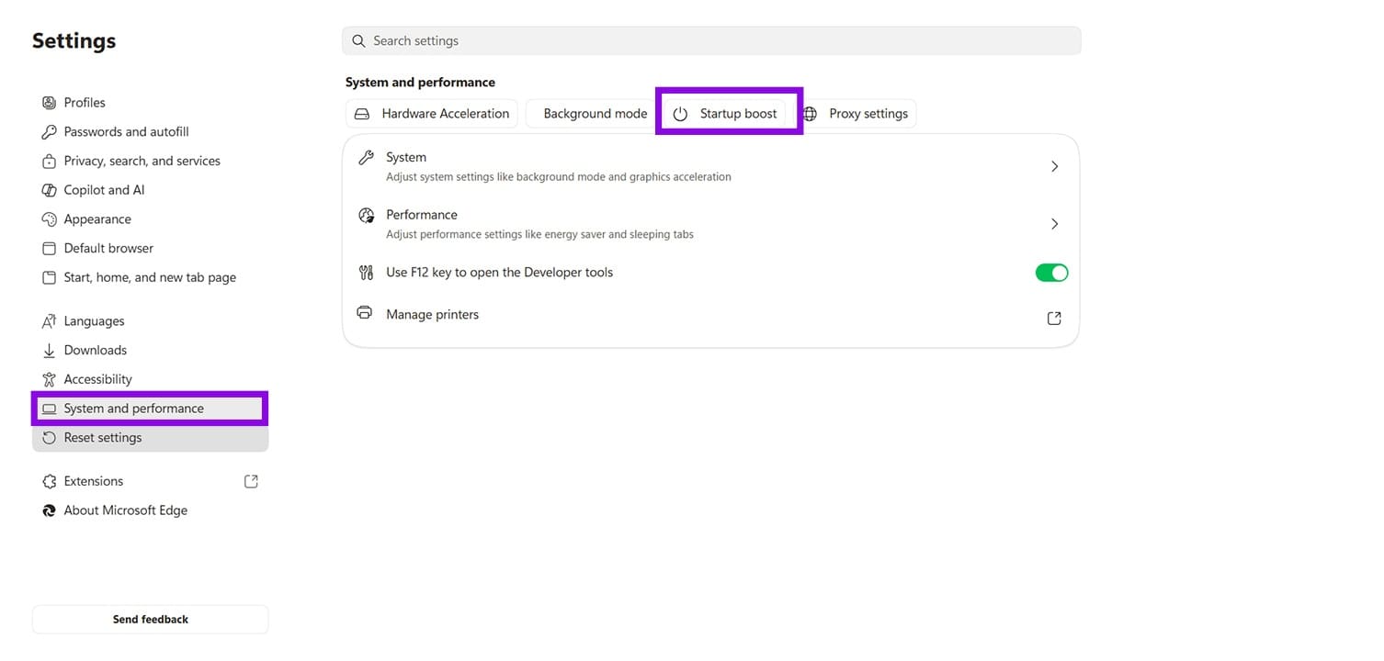Image resolution: width=1384 pixels, height=661 pixels.
Task: Click the power icon on Startup boost
Action: point(680,114)
